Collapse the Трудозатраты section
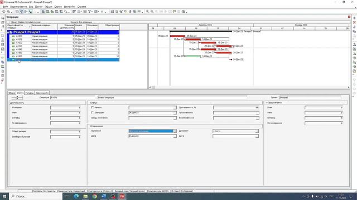The height and width of the screenshot is (200, 357). pos(267,103)
